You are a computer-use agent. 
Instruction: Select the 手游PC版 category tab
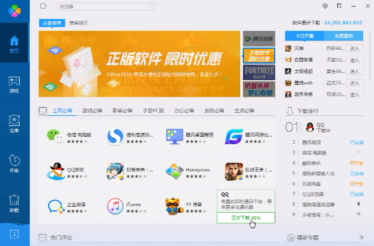(x=153, y=111)
